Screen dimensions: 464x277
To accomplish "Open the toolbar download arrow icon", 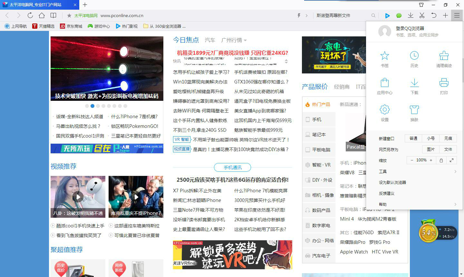I will pyautogui.click(x=411, y=15).
